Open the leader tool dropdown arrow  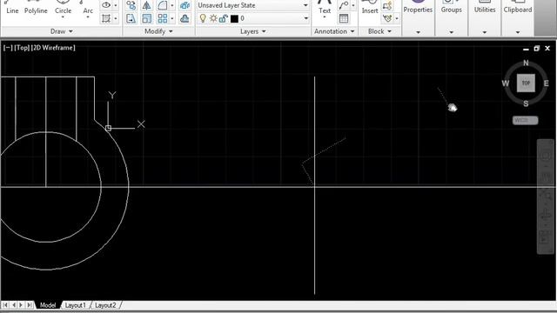(353, 5)
